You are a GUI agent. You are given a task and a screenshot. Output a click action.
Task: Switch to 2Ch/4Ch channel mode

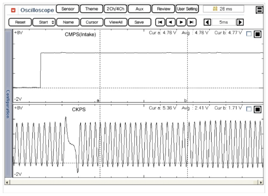(115, 9)
